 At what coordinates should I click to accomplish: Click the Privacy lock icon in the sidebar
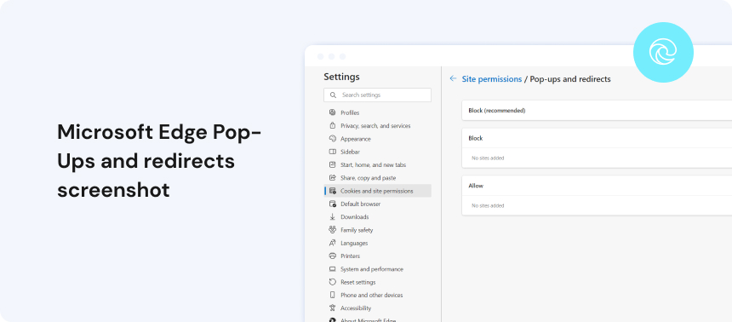pos(333,126)
